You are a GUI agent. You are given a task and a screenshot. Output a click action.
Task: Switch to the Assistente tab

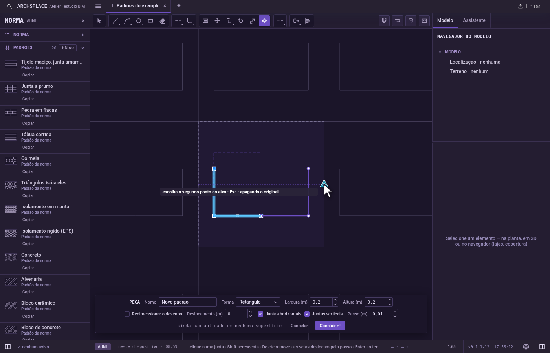coord(474,20)
